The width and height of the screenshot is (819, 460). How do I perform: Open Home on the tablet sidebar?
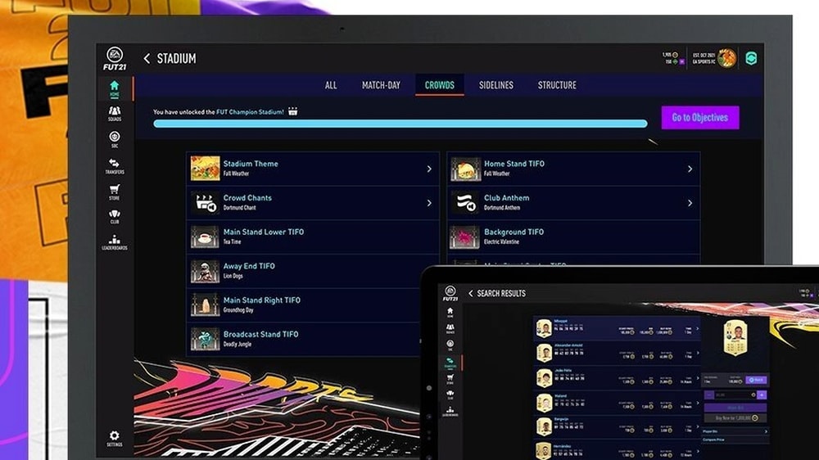(x=450, y=312)
